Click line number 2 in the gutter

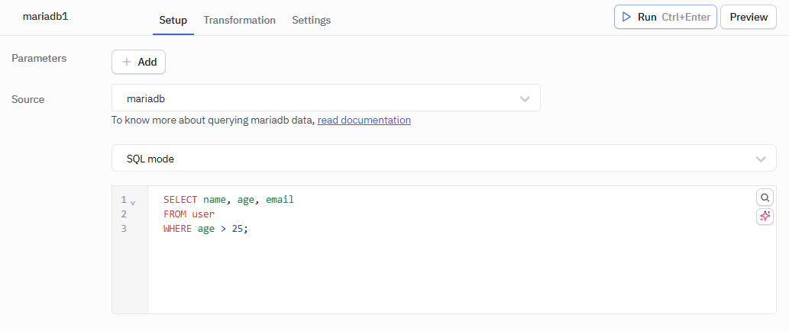[x=124, y=214]
